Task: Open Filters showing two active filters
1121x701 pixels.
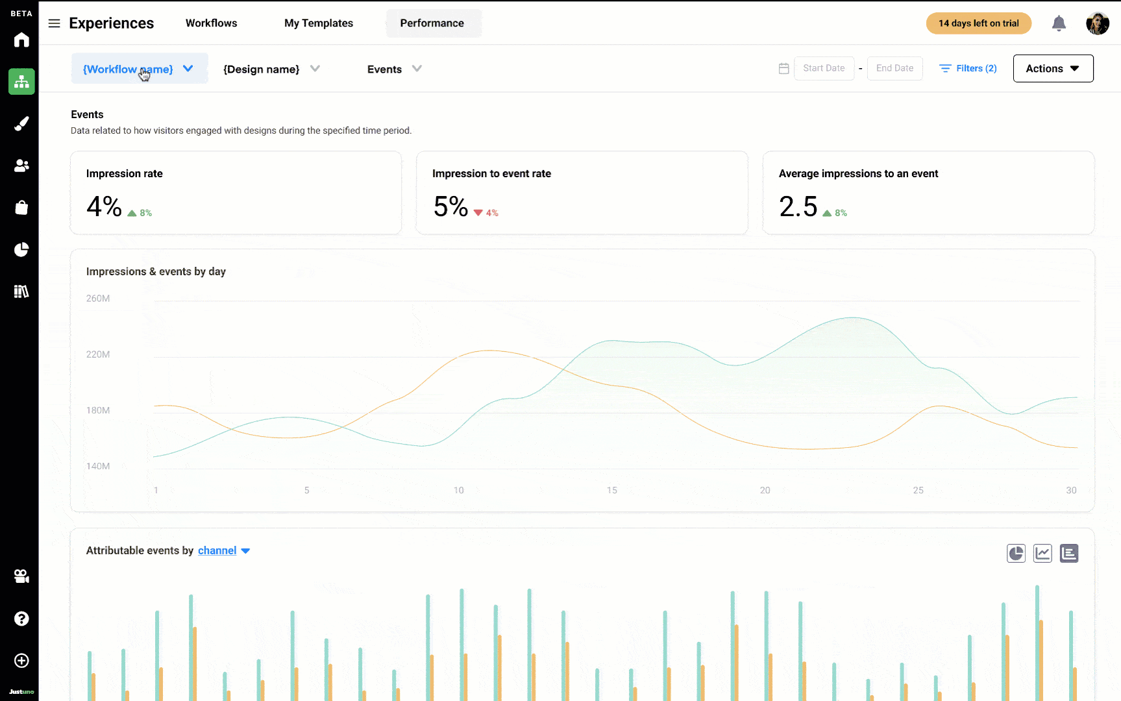Action: [x=967, y=68]
